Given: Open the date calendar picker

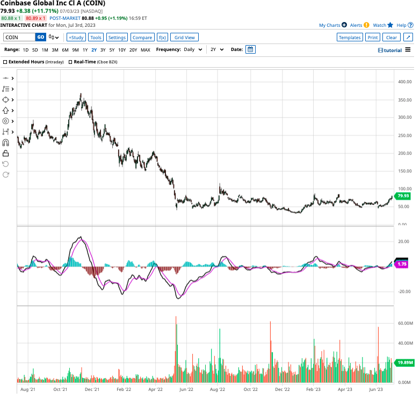Looking at the screenshot, I should click(250, 49).
